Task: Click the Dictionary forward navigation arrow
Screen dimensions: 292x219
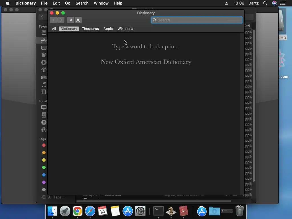Action: tap(61, 20)
